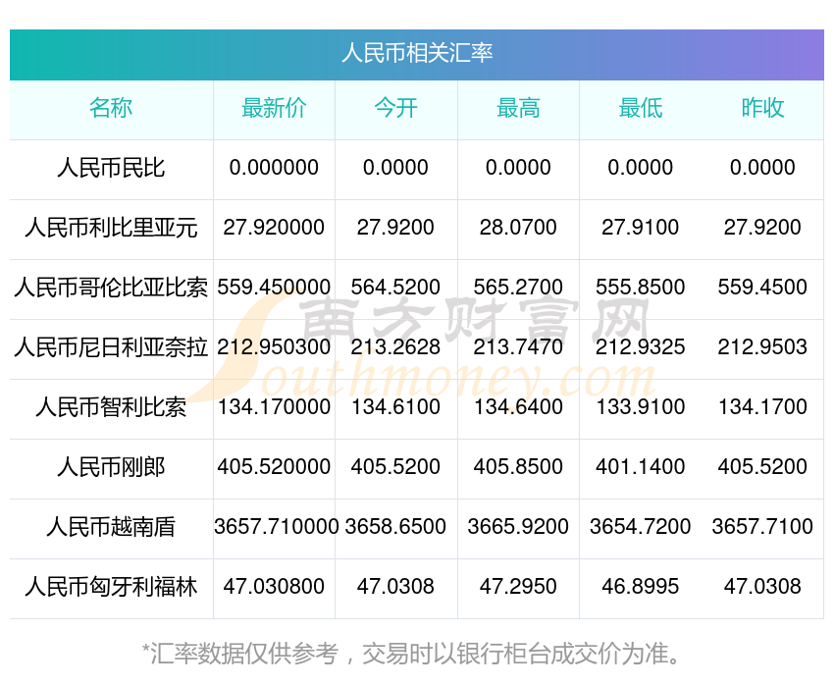Select latest price 27.920000
Image resolution: width=834 pixels, height=685 pixels.
click(x=274, y=227)
